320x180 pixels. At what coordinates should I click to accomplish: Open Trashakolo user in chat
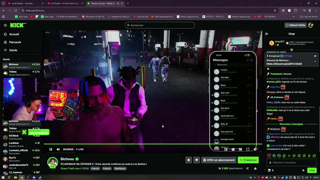[276, 74]
